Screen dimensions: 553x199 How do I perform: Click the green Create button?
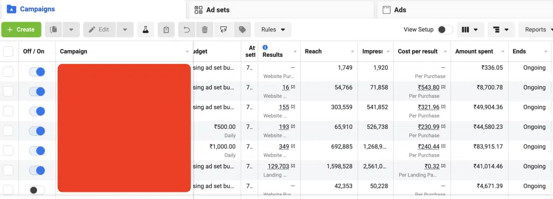[x=21, y=30]
